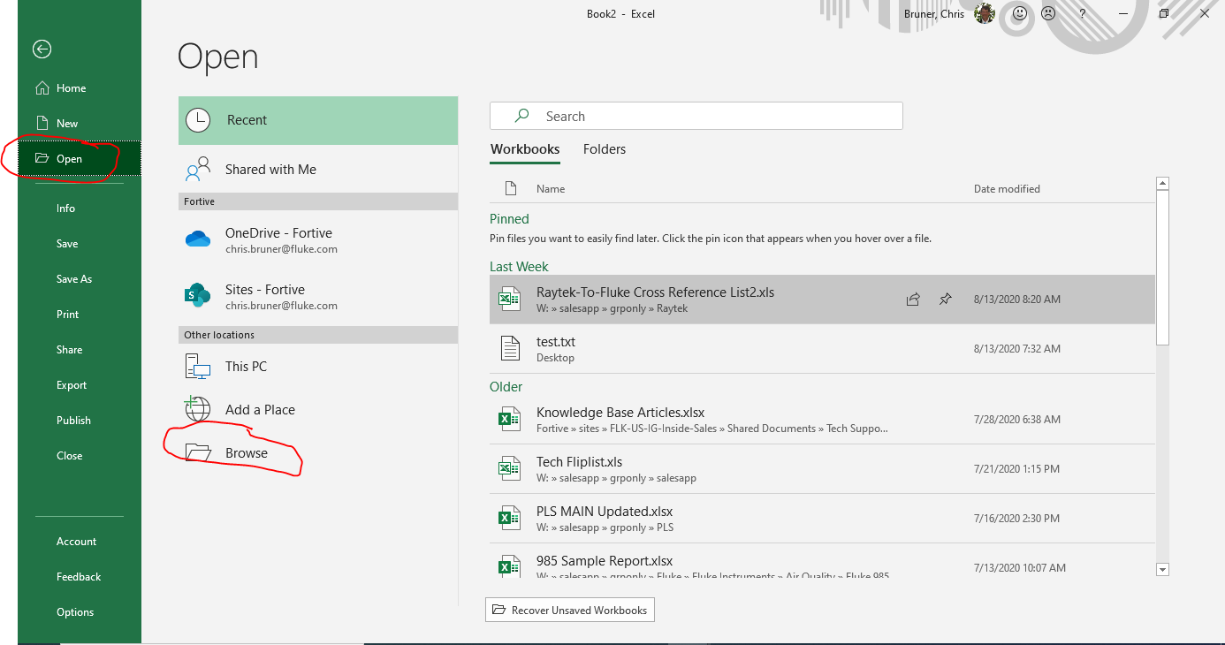Screen dimensions: 1225x645
Task: Click Excel icon beside Tech Fliplist.xls
Action: click(509, 468)
